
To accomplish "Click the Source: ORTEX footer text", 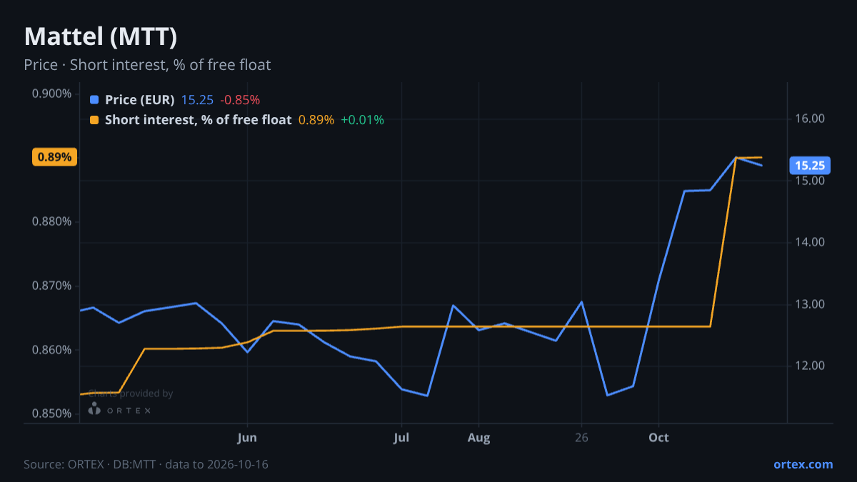I will coord(146,464).
